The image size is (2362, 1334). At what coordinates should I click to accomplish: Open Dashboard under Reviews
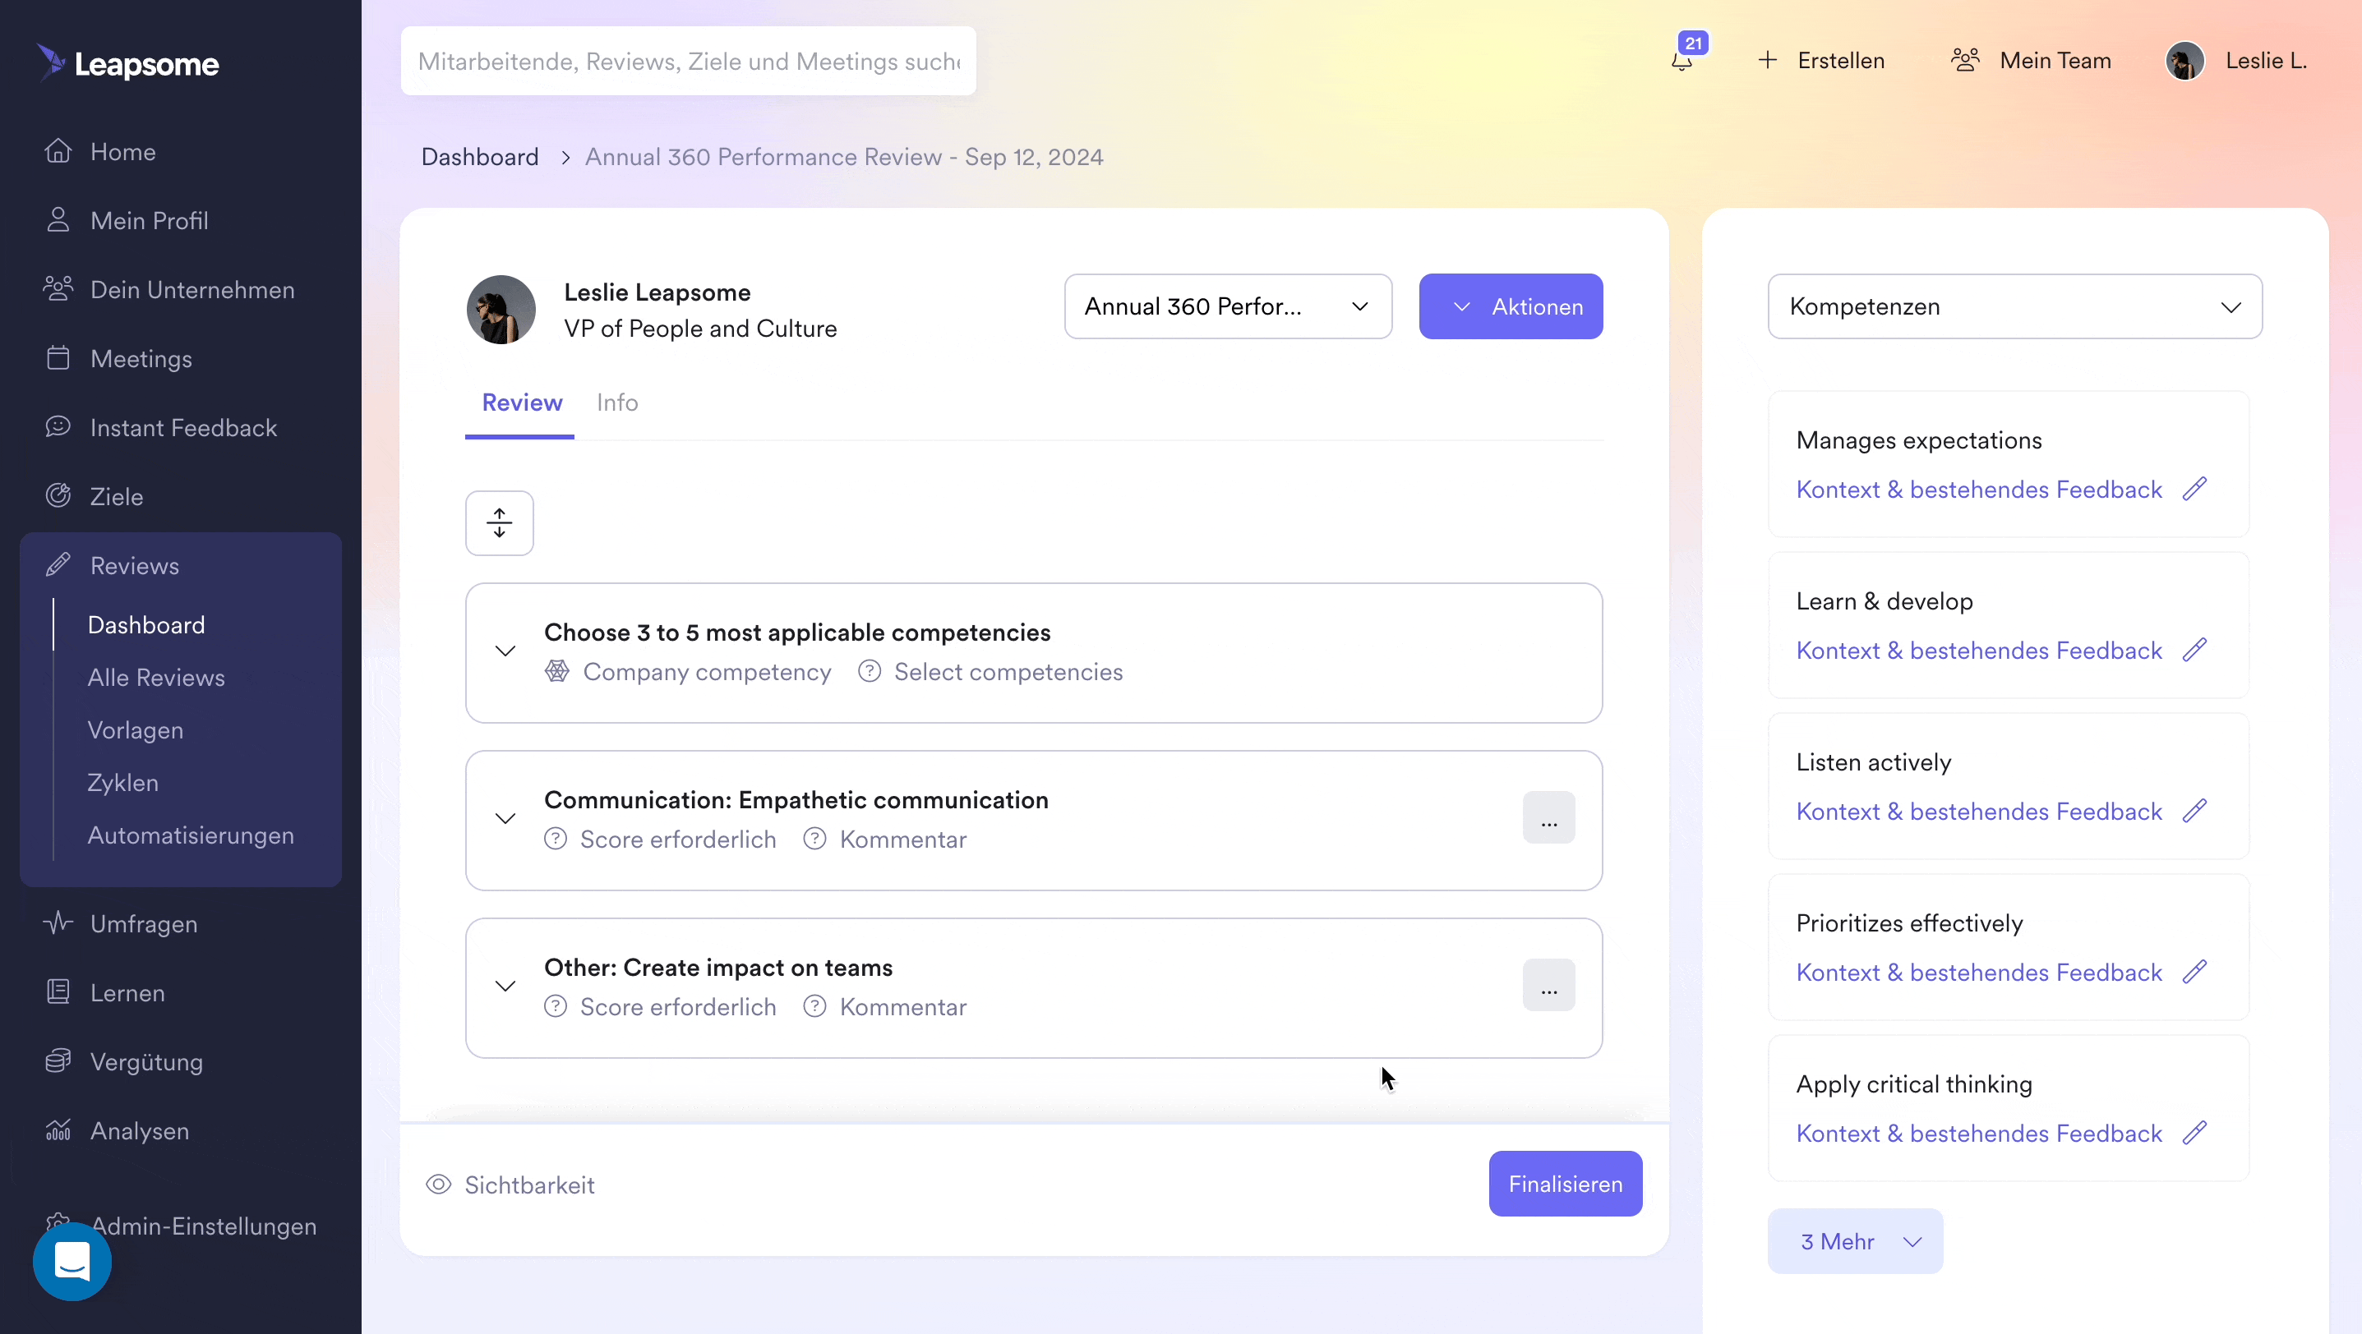point(145,625)
